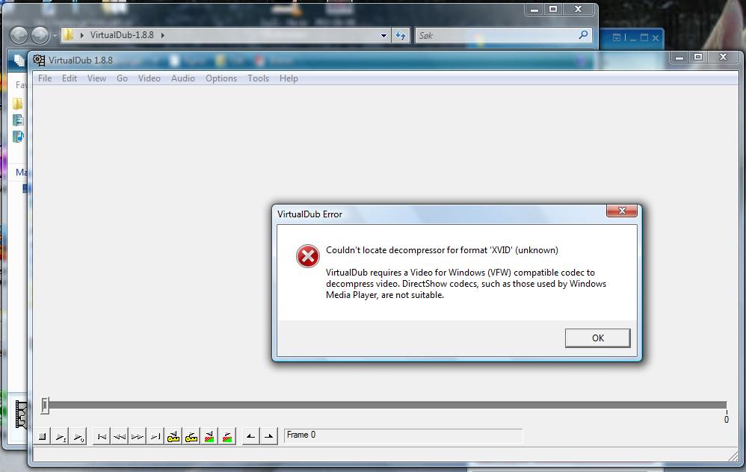The width and height of the screenshot is (746, 472).
Task: Click the VirtualDub title bar gear icon
Action: (x=39, y=60)
